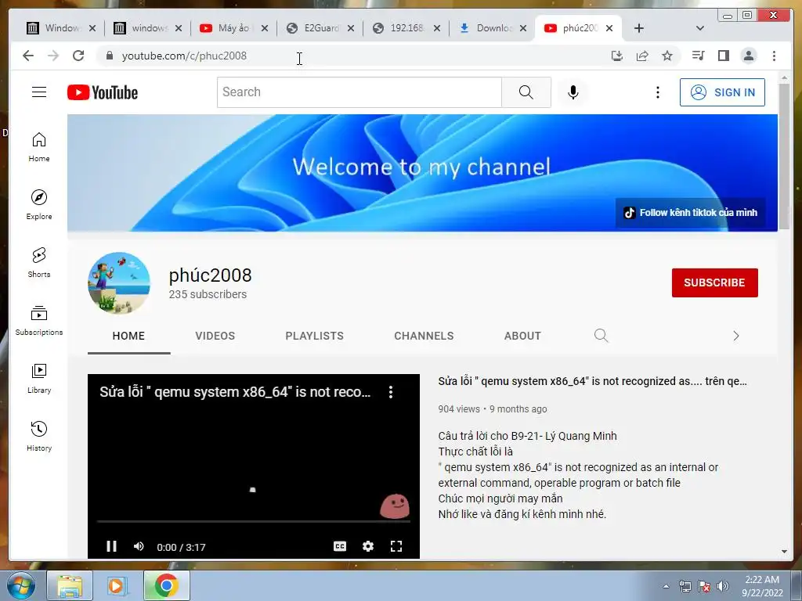Viewport: 802px width, 601px height.
Task: Click the taskbar volume speaker icon
Action: [723, 586]
